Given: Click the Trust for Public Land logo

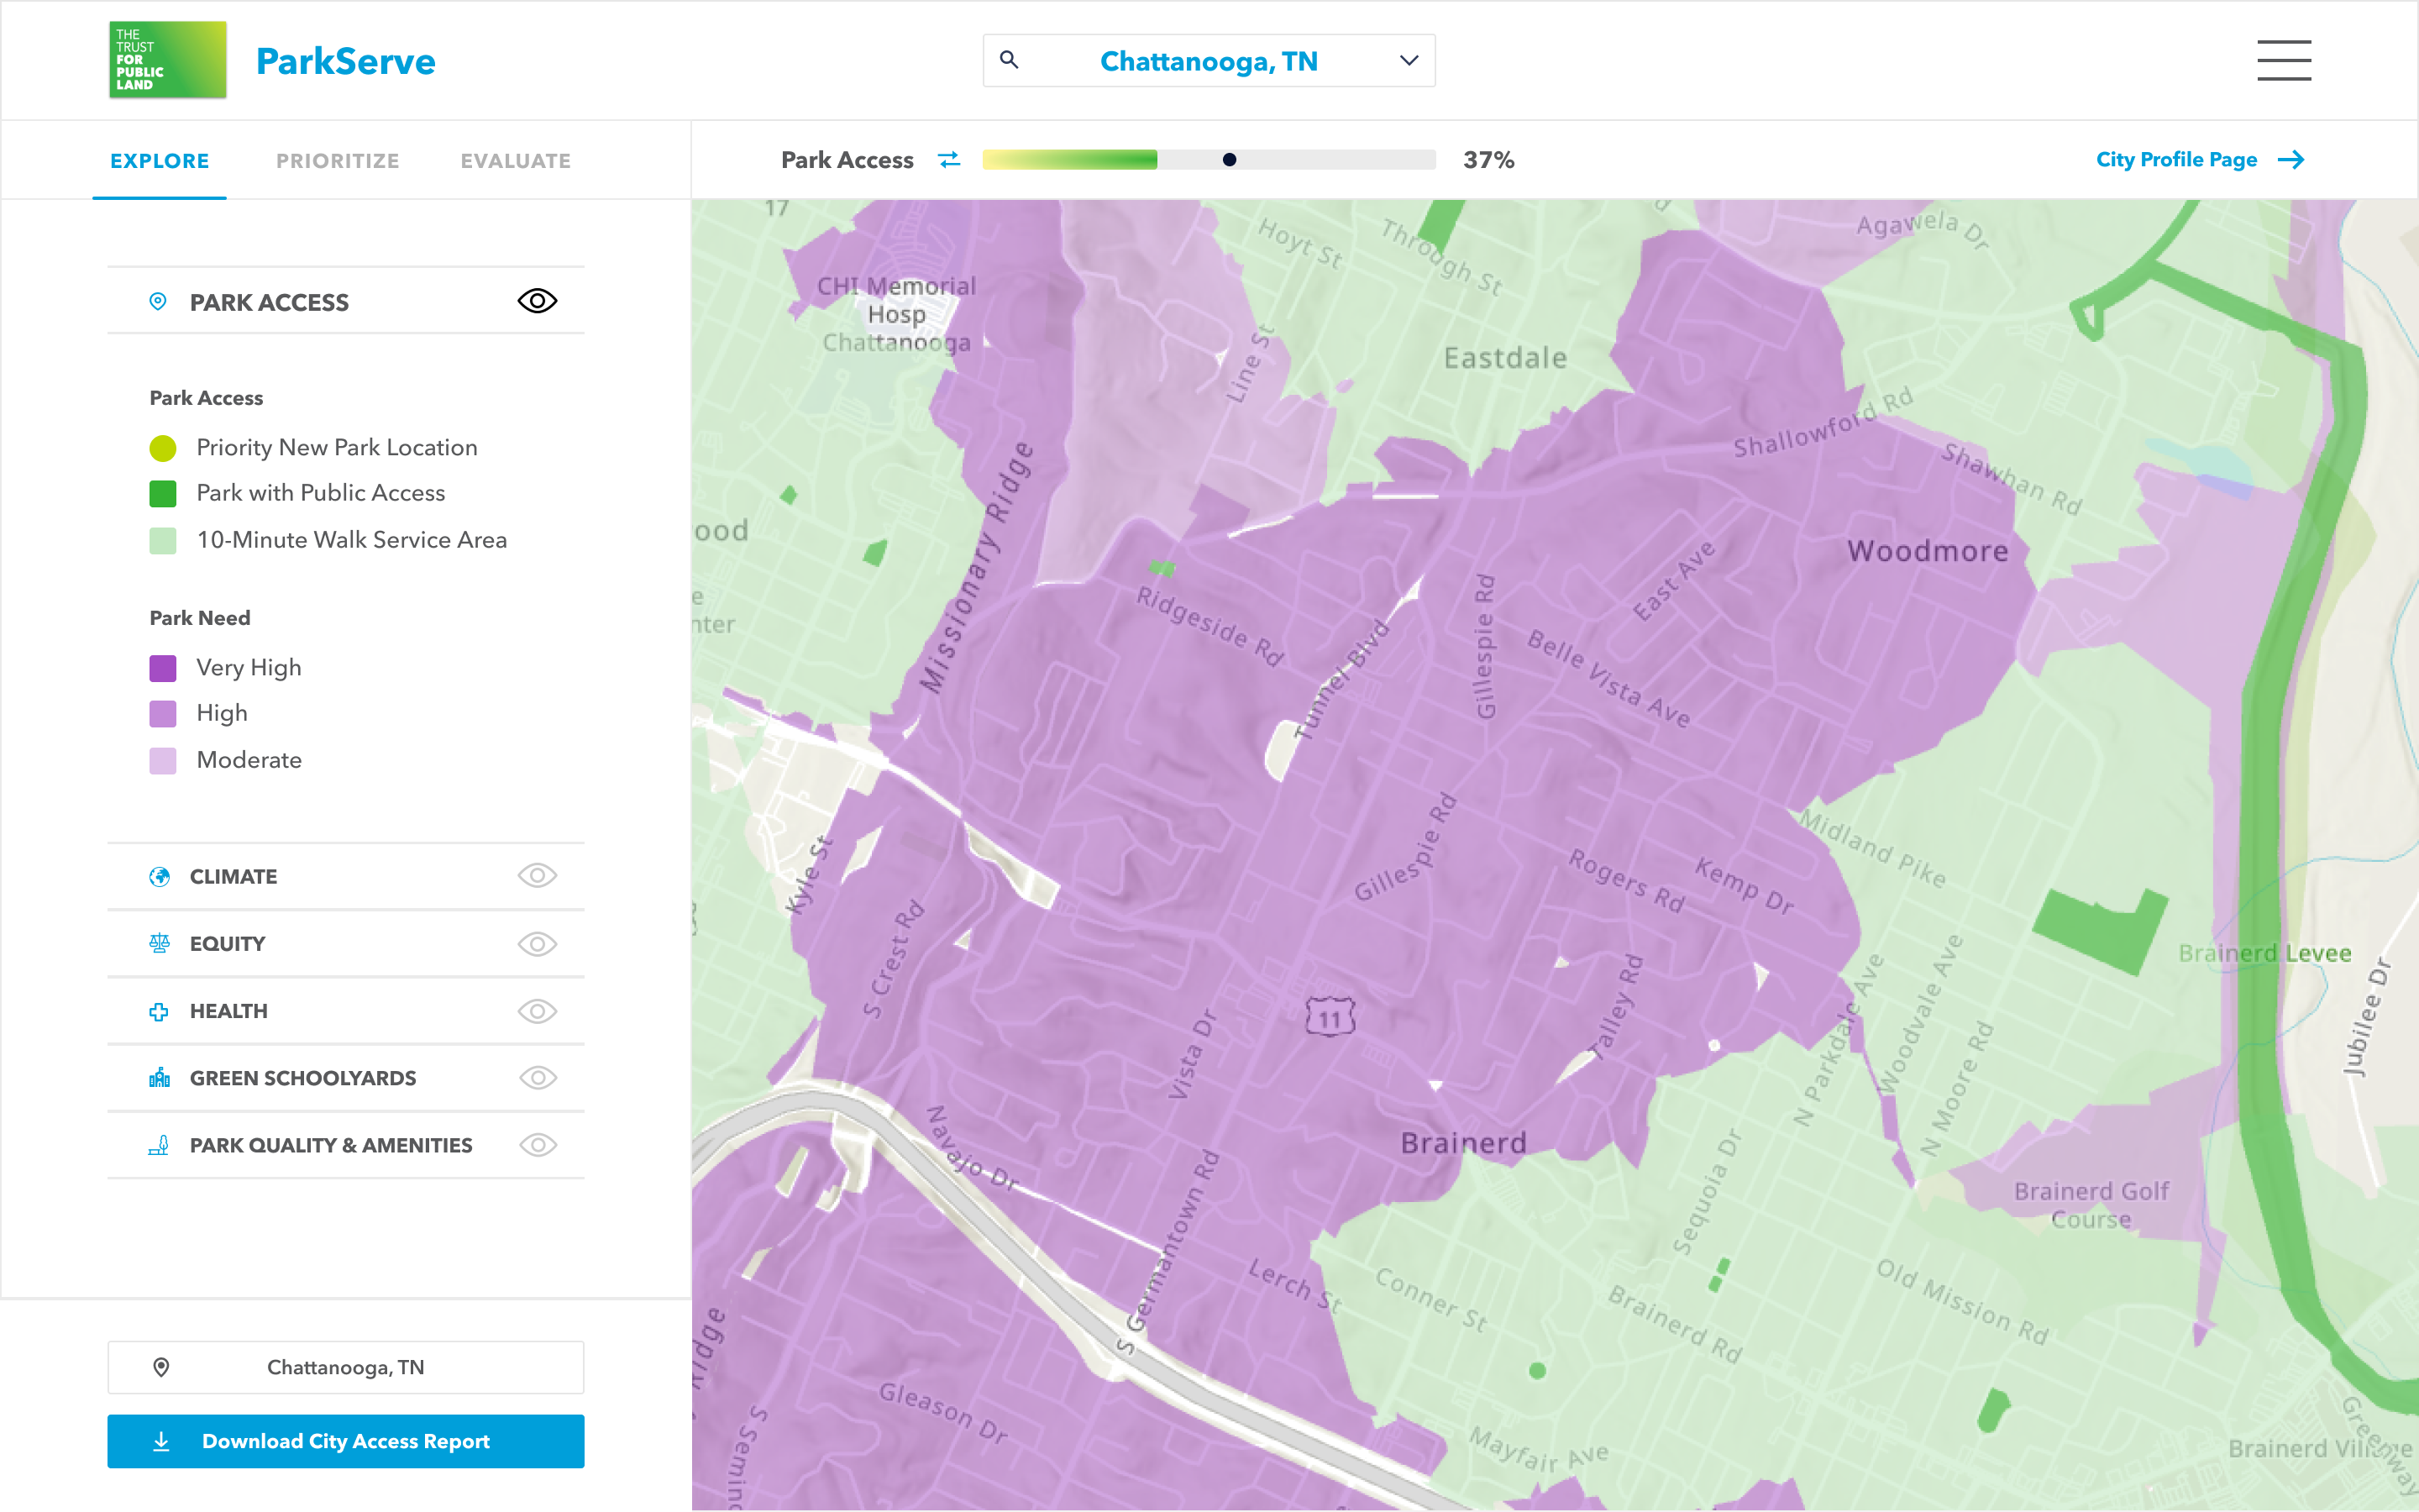Looking at the screenshot, I should [x=167, y=60].
